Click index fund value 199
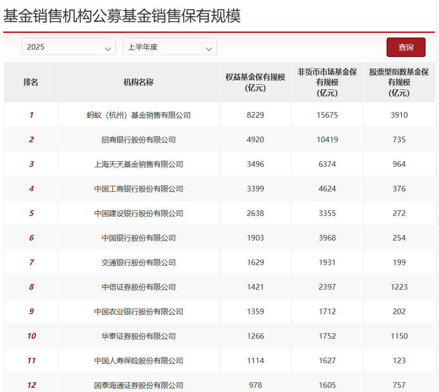The image size is (439, 392). (x=399, y=262)
